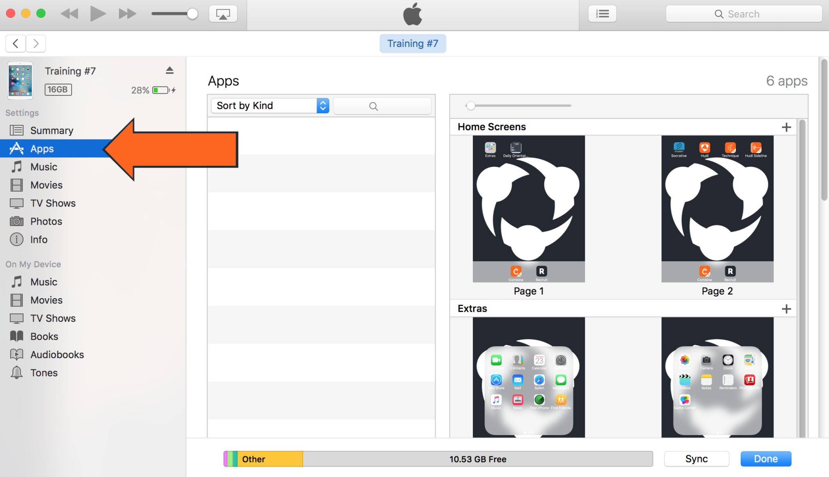The width and height of the screenshot is (829, 477).
Task: Click the iPad device thumbnail in sidebar
Action: [x=20, y=80]
